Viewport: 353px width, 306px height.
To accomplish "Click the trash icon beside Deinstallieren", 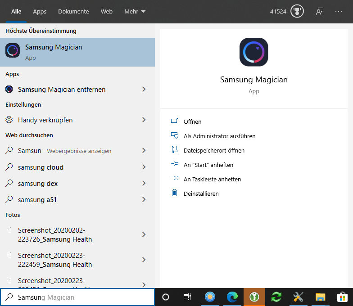I will 175,193.
